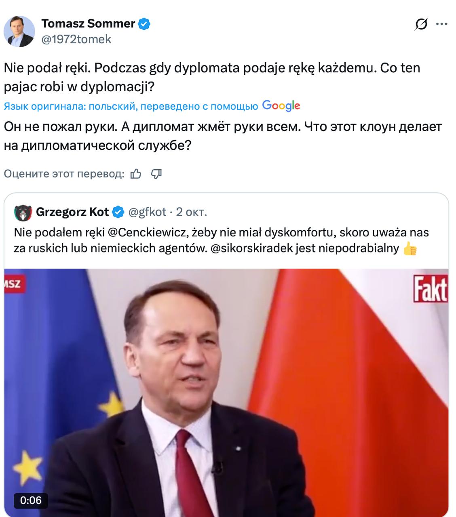
Task: Open the @sikorskiradek mention
Action: pyautogui.click(x=251, y=248)
